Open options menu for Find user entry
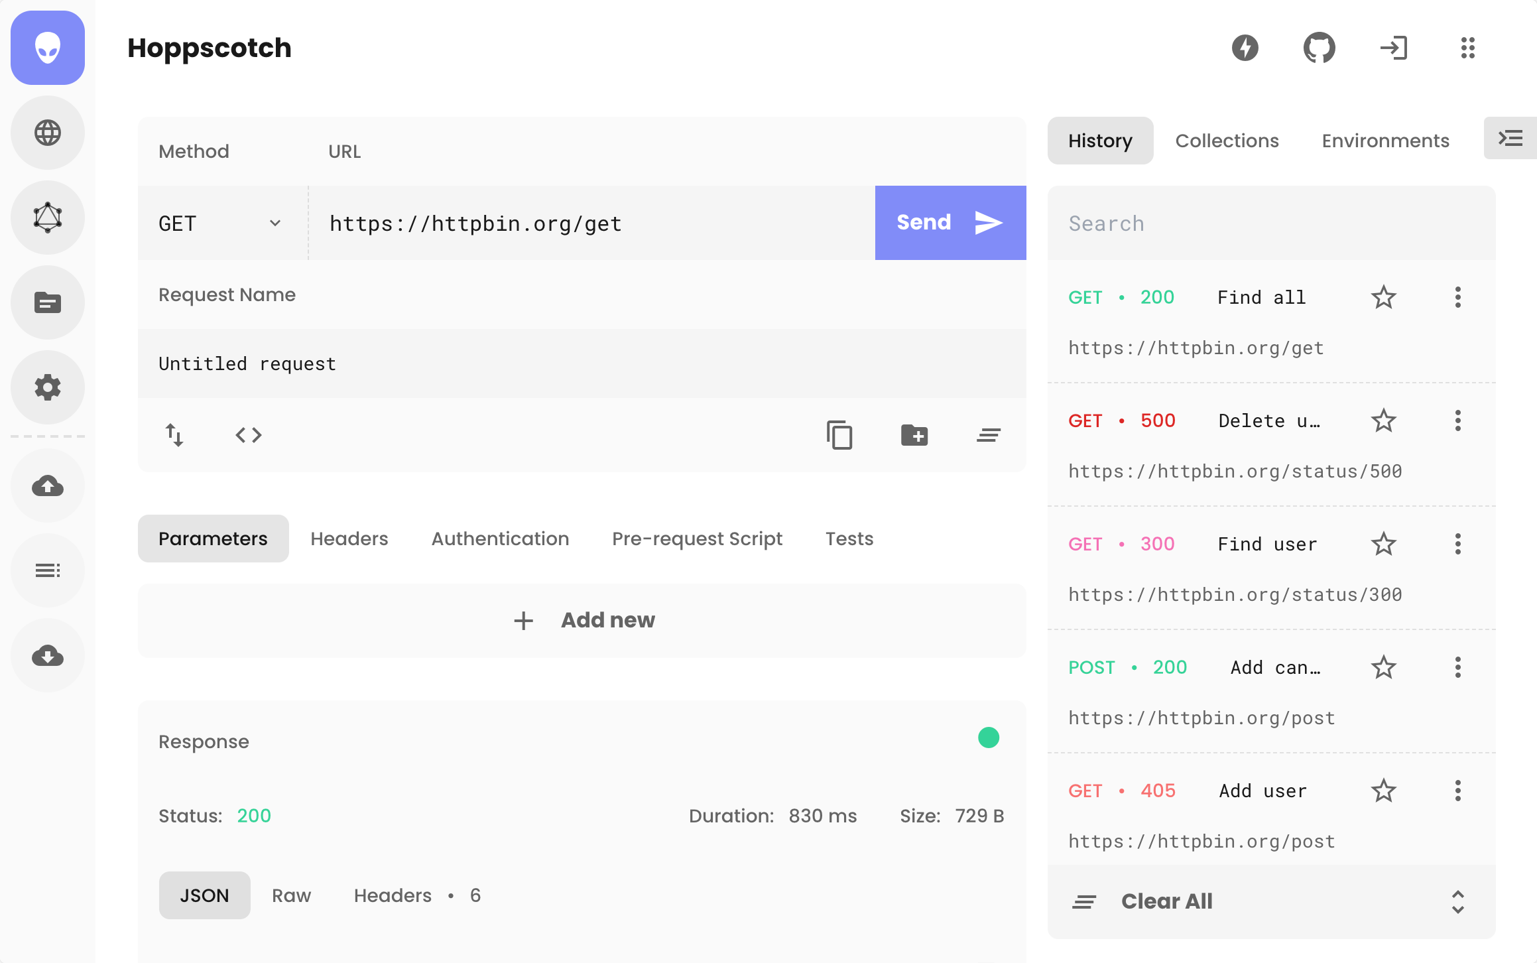 click(x=1457, y=544)
